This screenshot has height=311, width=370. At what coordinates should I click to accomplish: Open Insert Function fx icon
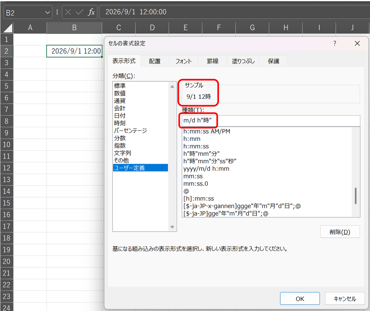(91, 12)
